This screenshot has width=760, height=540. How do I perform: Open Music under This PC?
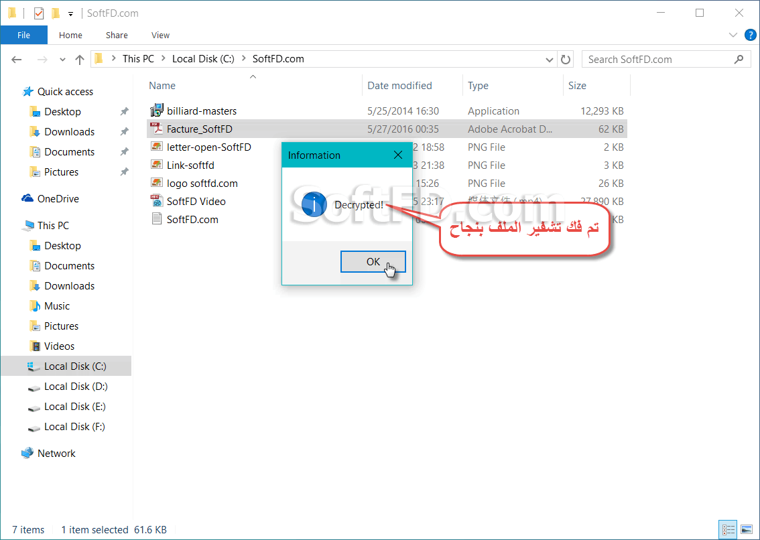57,306
